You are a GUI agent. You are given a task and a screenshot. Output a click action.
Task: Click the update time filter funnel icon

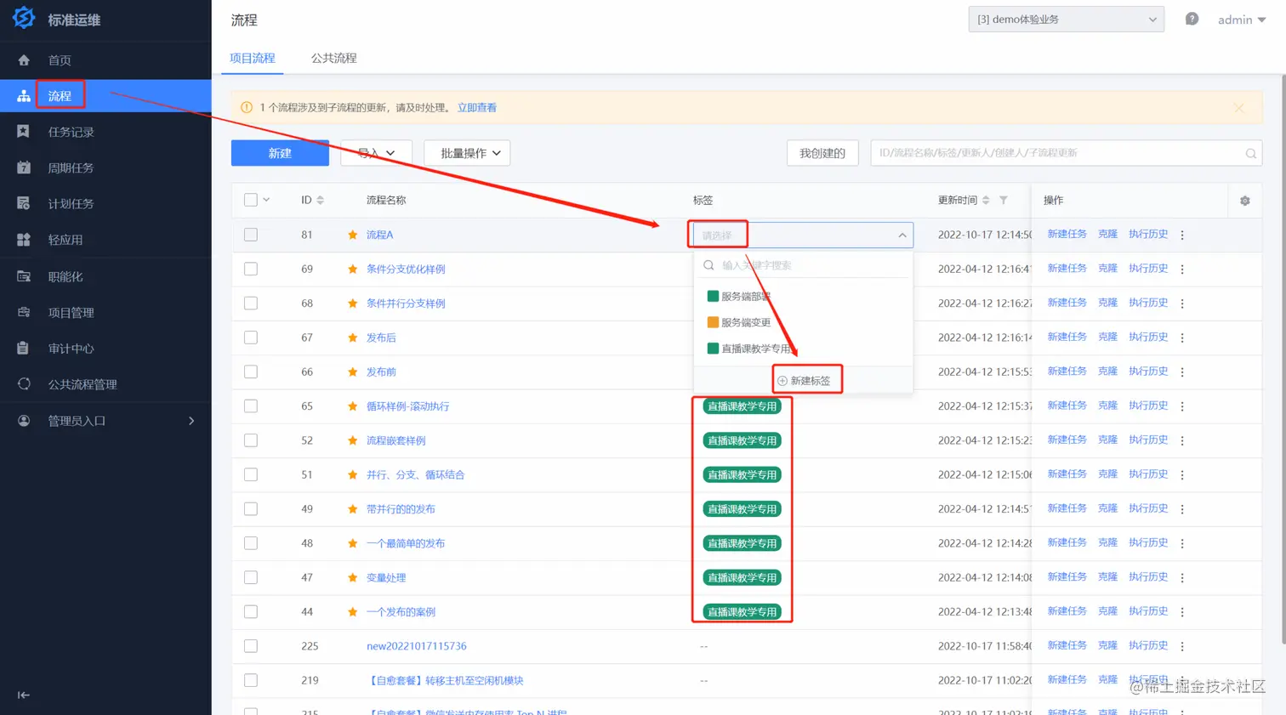pos(1003,201)
